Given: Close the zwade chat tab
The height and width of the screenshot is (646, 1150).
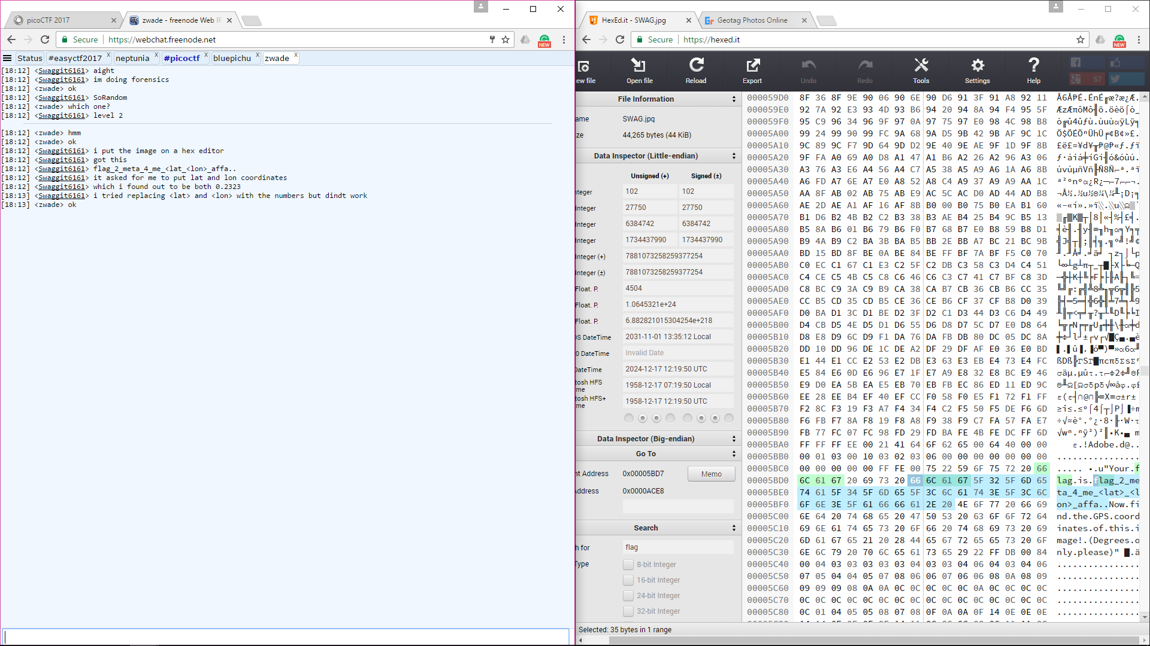Looking at the screenshot, I should tap(296, 55).
